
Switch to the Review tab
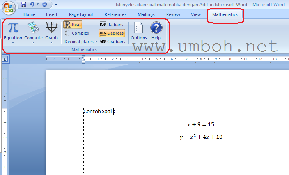coord(173,14)
